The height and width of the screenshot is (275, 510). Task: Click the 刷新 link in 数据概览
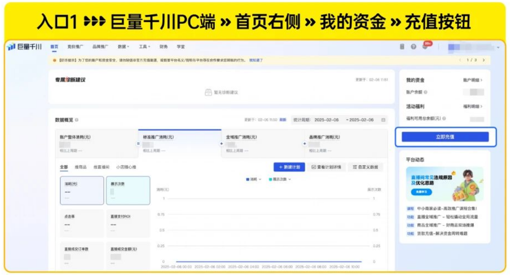[x=283, y=120]
